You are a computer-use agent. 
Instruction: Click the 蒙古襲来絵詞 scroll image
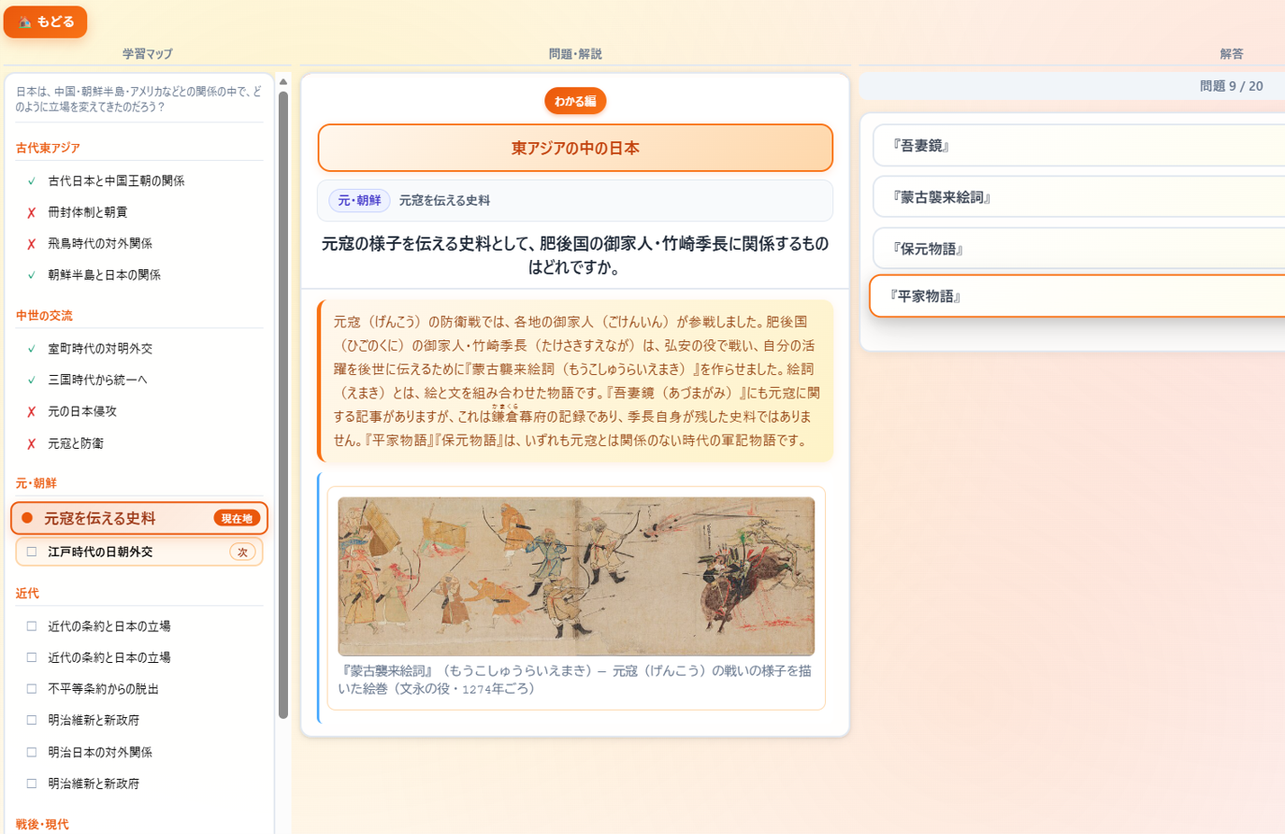point(576,576)
